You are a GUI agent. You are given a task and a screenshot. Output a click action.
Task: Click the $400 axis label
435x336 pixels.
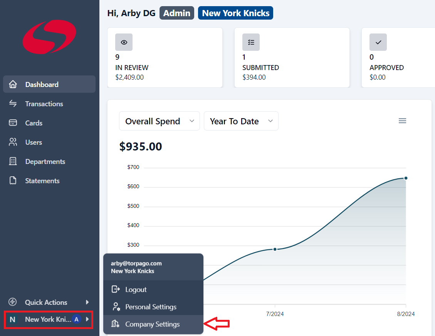pyautogui.click(x=133, y=226)
